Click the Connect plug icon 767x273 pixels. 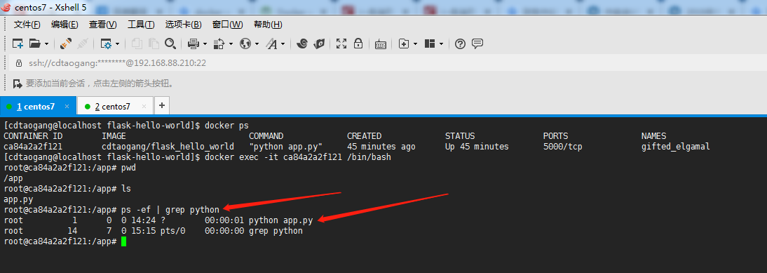(x=66, y=44)
